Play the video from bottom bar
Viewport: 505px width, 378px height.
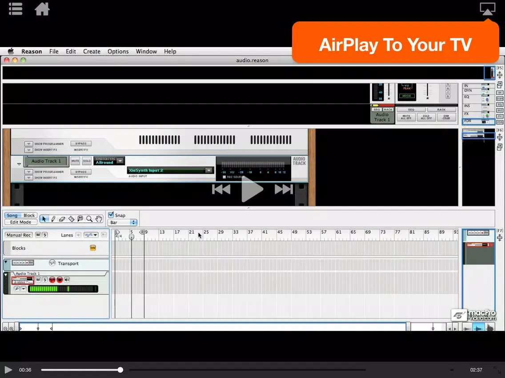click(8, 370)
